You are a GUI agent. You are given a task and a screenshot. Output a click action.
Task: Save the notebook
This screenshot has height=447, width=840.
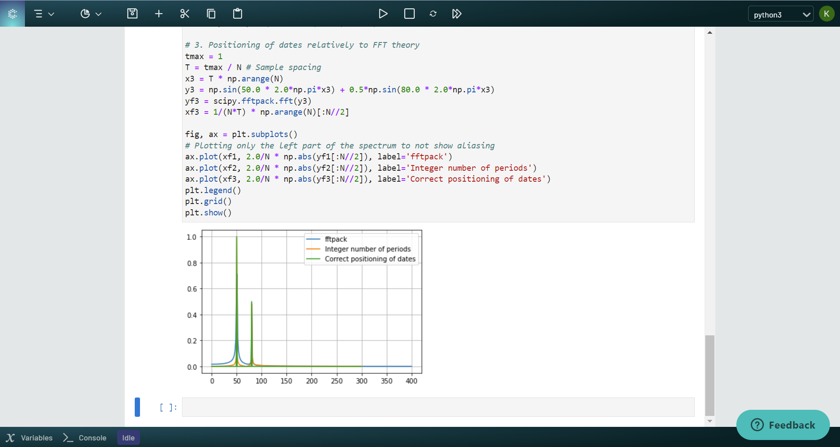(132, 14)
